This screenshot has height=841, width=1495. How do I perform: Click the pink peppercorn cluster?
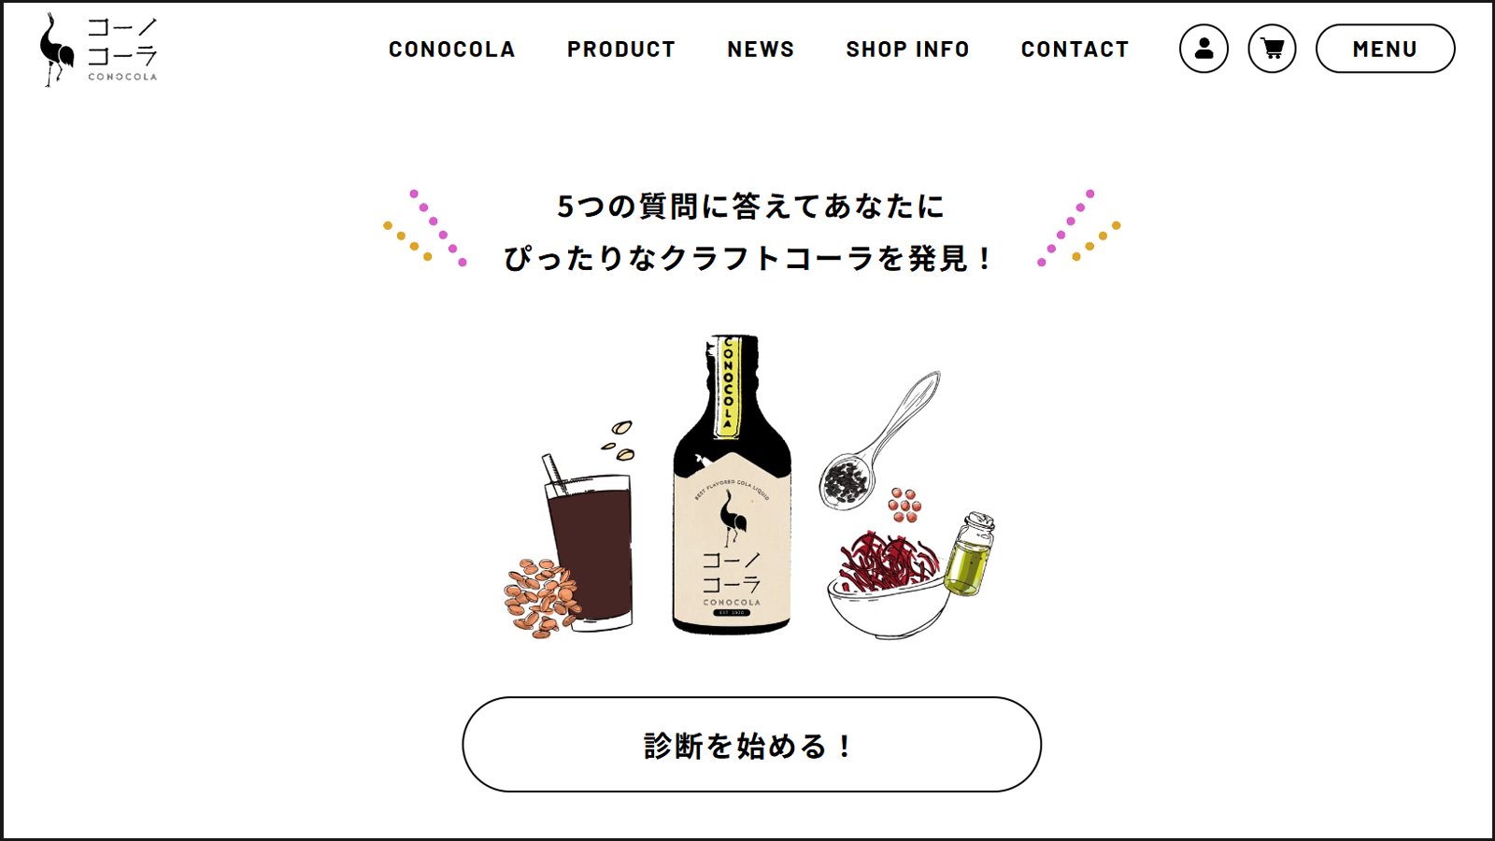click(x=904, y=505)
